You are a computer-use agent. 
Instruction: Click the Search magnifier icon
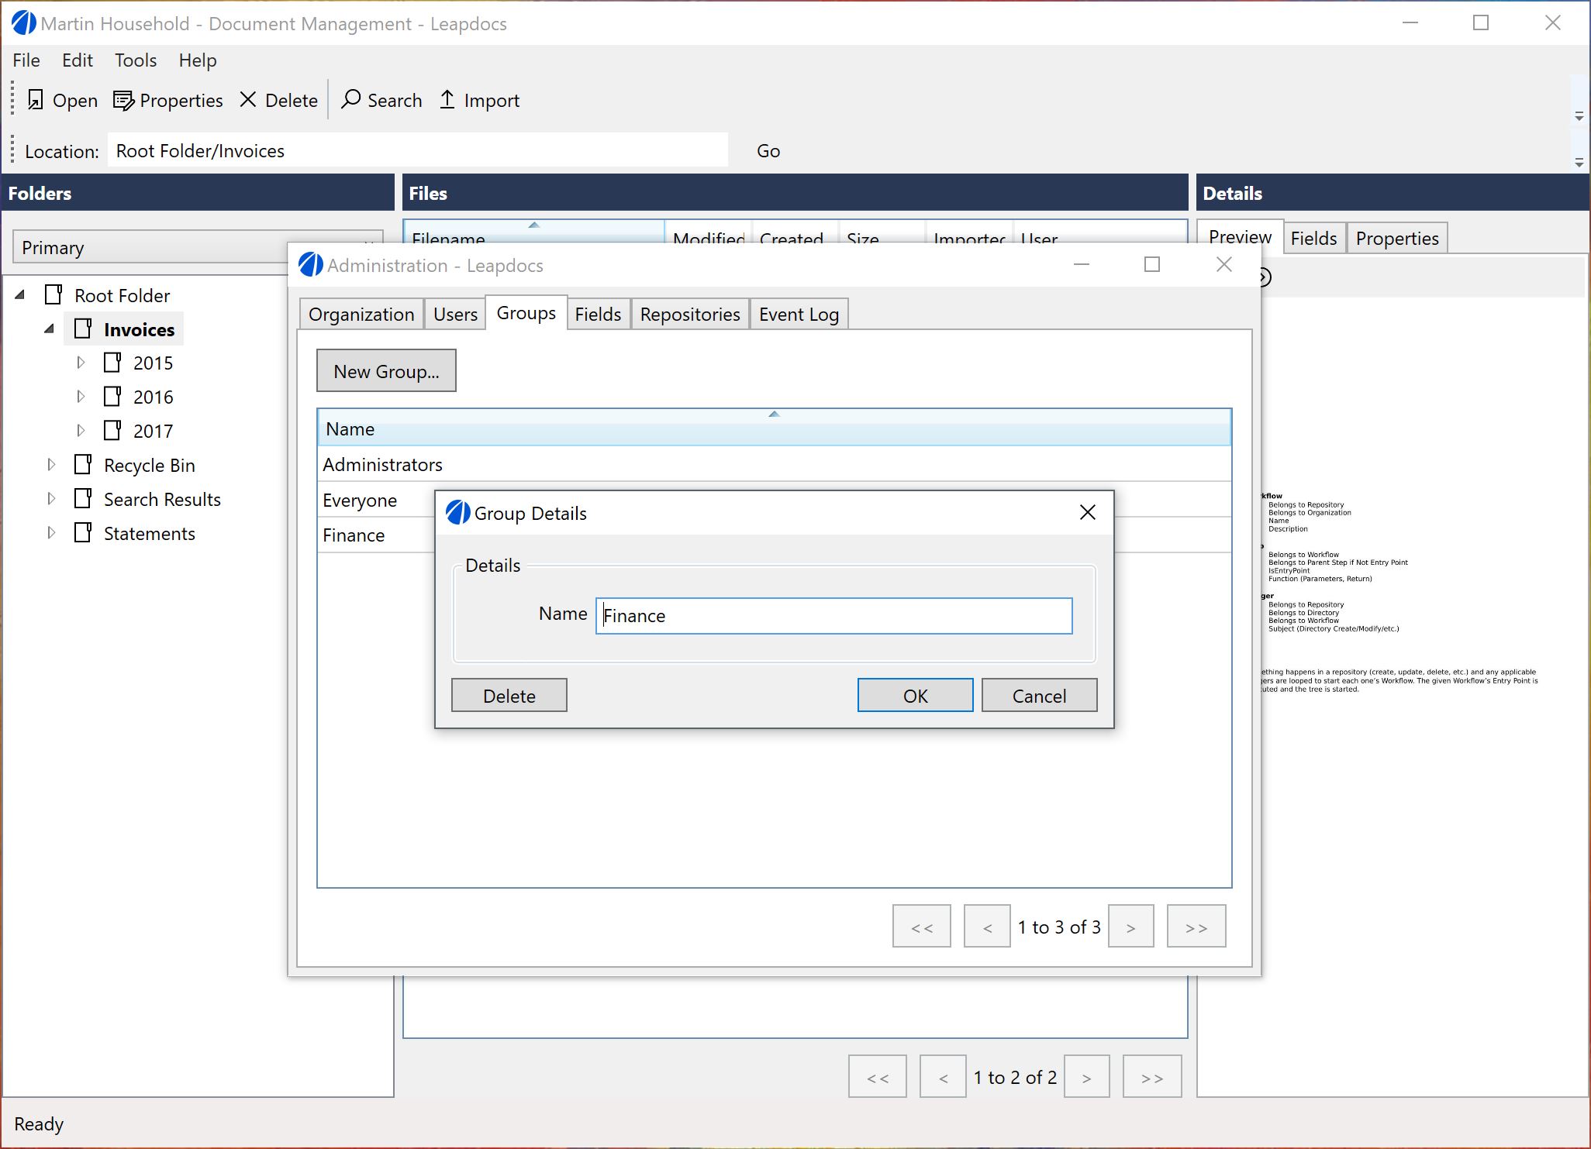350,99
